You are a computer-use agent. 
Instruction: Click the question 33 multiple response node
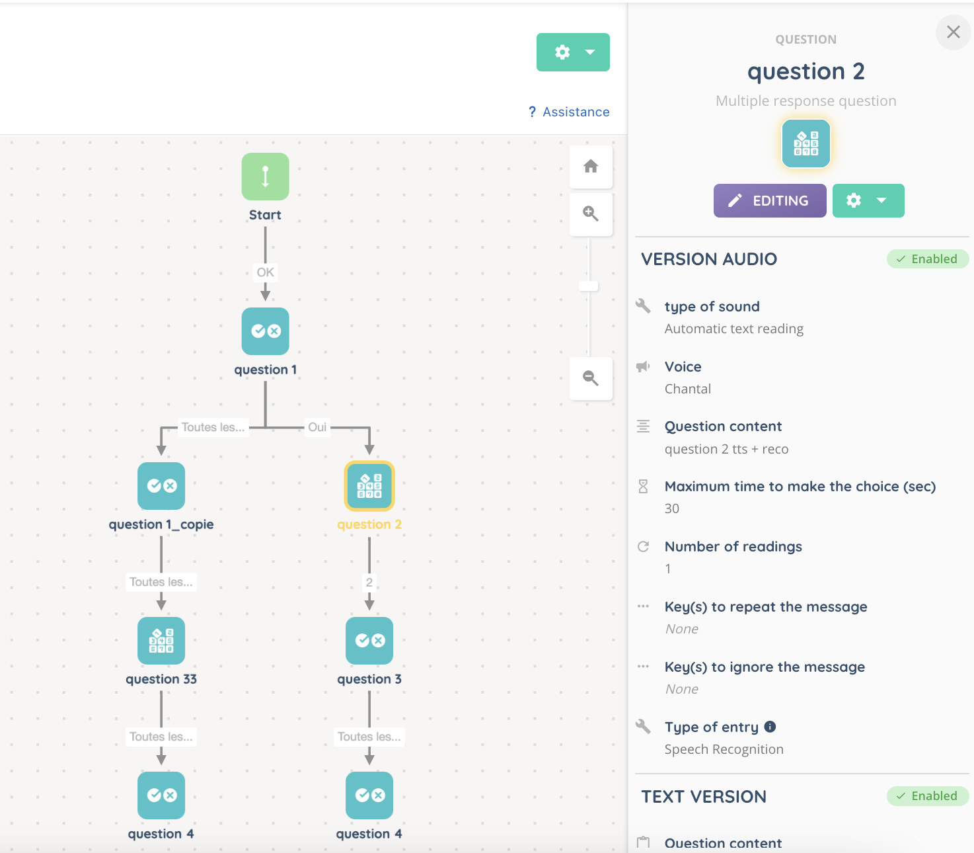(x=161, y=641)
